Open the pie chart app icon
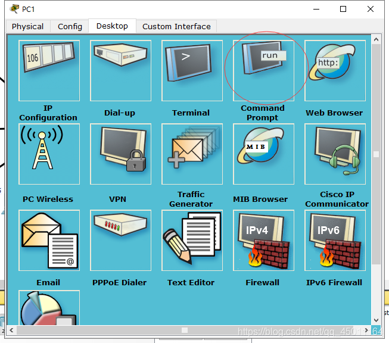The height and width of the screenshot is (343, 389). [x=49, y=307]
